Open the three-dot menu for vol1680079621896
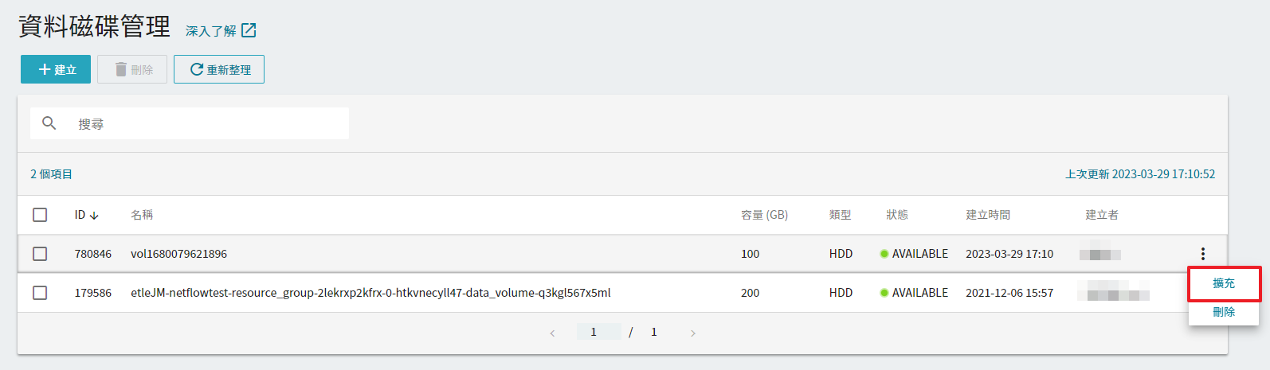This screenshot has height=370, width=1270. [x=1202, y=254]
